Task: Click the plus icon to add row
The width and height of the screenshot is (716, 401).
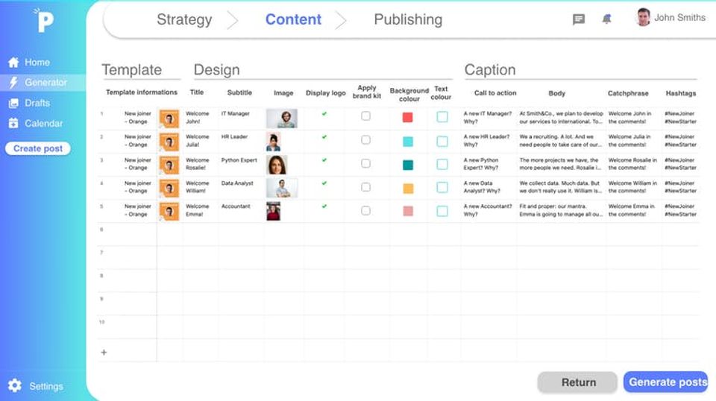Action: pyautogui.click(x=104, y=352)
